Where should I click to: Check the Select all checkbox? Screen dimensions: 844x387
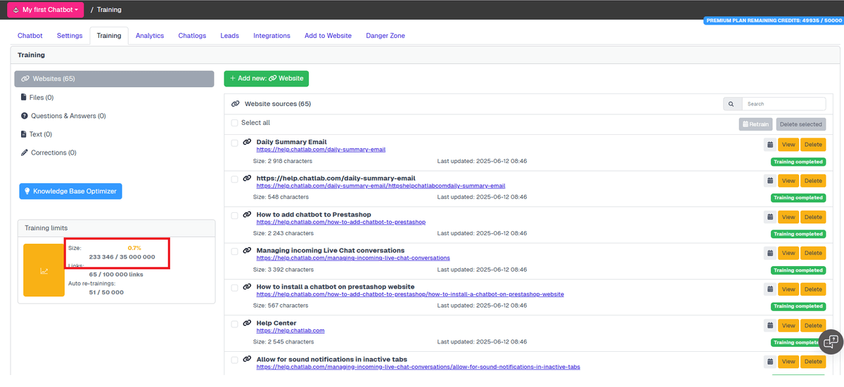[234, 123]
